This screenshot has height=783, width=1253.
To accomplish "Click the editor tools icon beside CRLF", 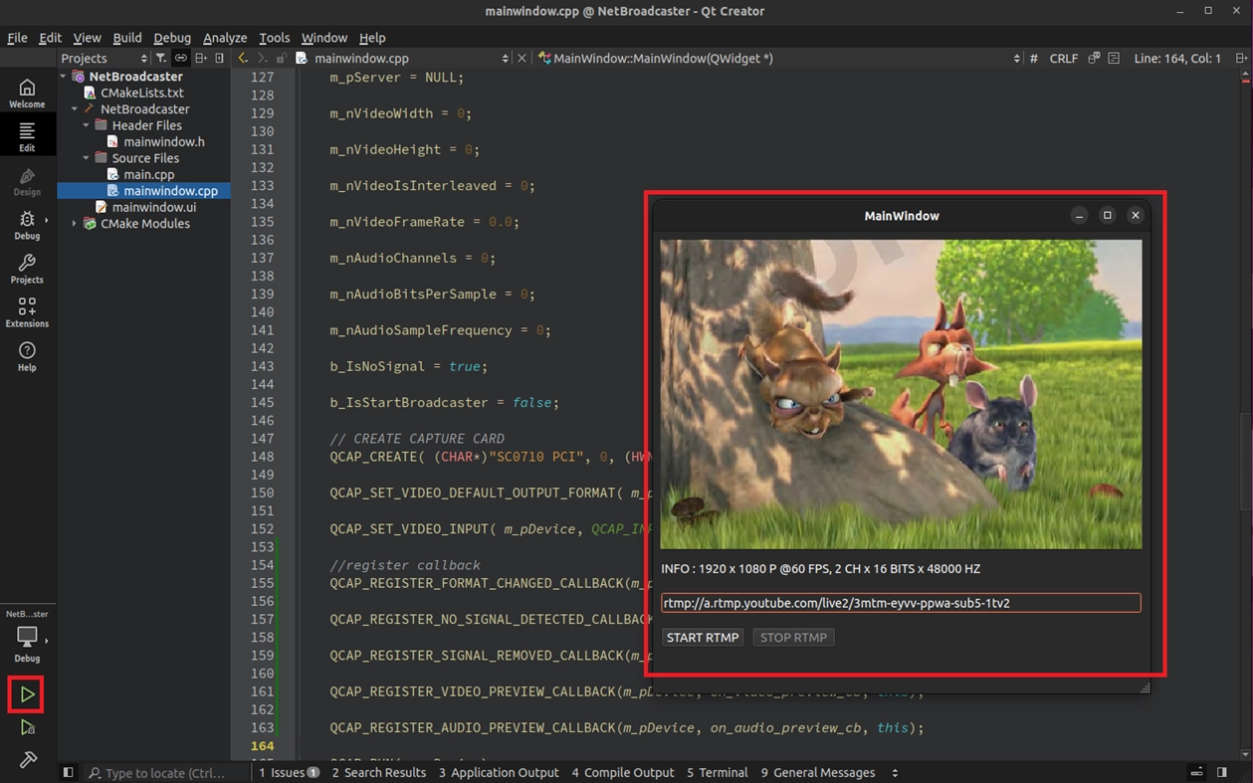I will 1094,59.
